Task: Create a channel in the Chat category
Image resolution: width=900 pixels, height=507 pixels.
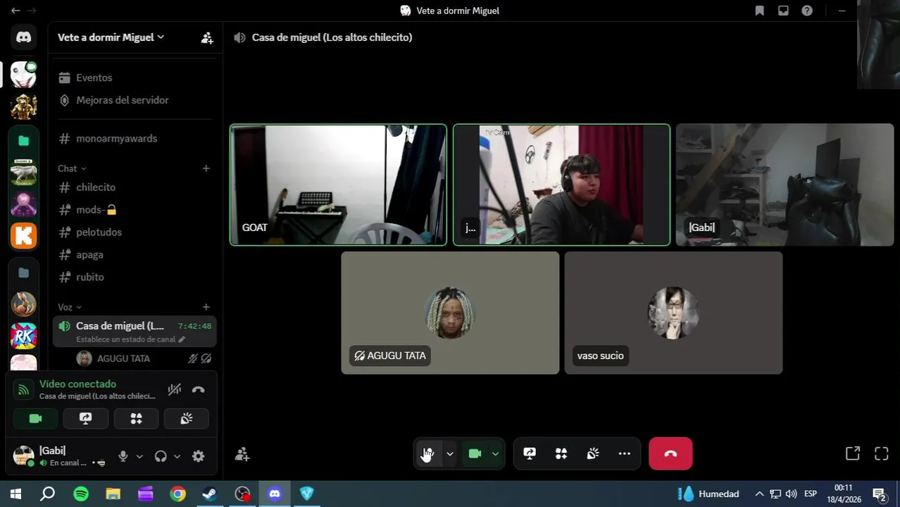Action: [206, 168]
